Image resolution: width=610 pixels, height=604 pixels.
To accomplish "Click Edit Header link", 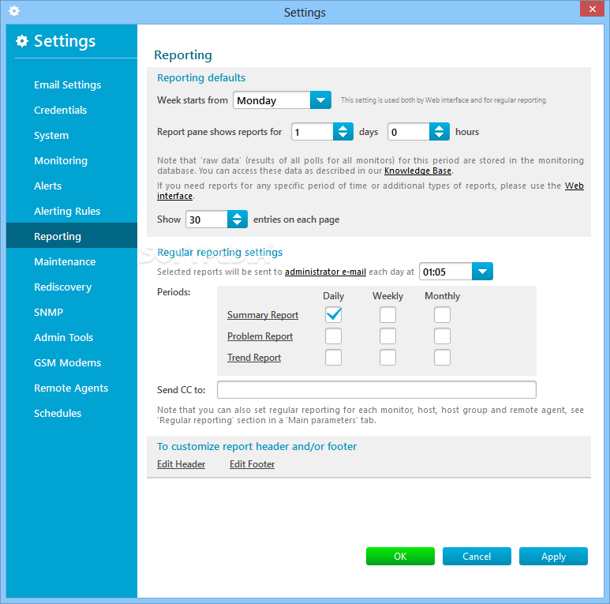I will (x=181, y=464).
